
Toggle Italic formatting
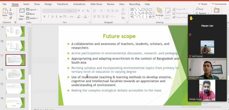(x=48, y=17)
